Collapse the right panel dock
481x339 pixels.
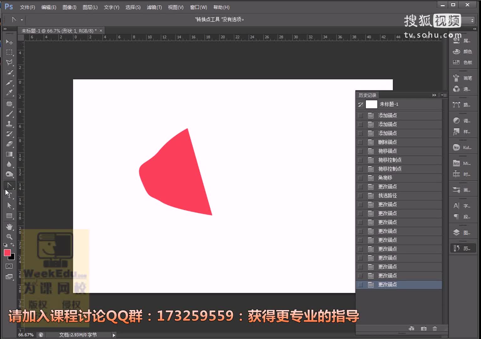pos(474,29)
